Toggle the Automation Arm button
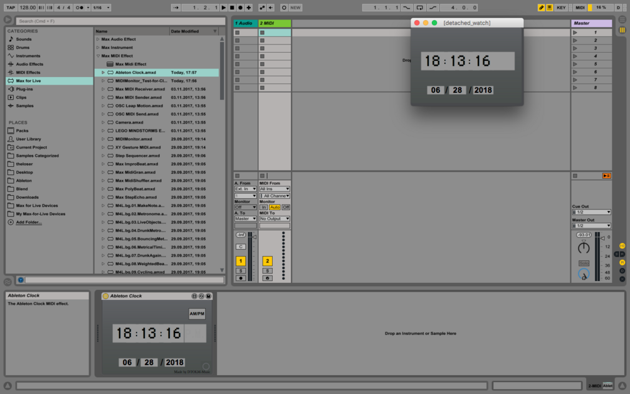Viewport: 630px width, 394px height. click(262, 8)
